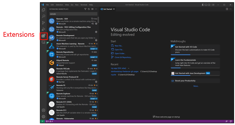Open the Run menu

pos(77,5)
